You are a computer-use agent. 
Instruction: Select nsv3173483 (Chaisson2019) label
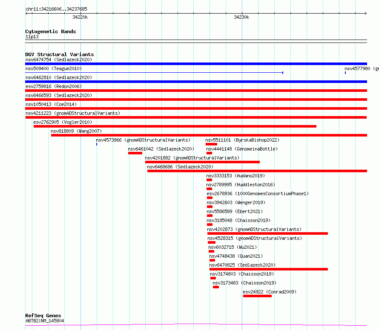click(244, 283)
